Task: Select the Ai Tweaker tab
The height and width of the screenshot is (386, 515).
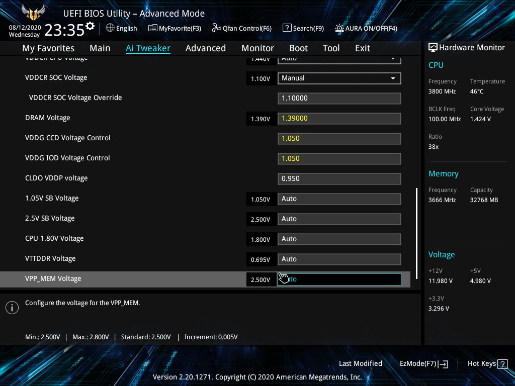Action: 148,48
